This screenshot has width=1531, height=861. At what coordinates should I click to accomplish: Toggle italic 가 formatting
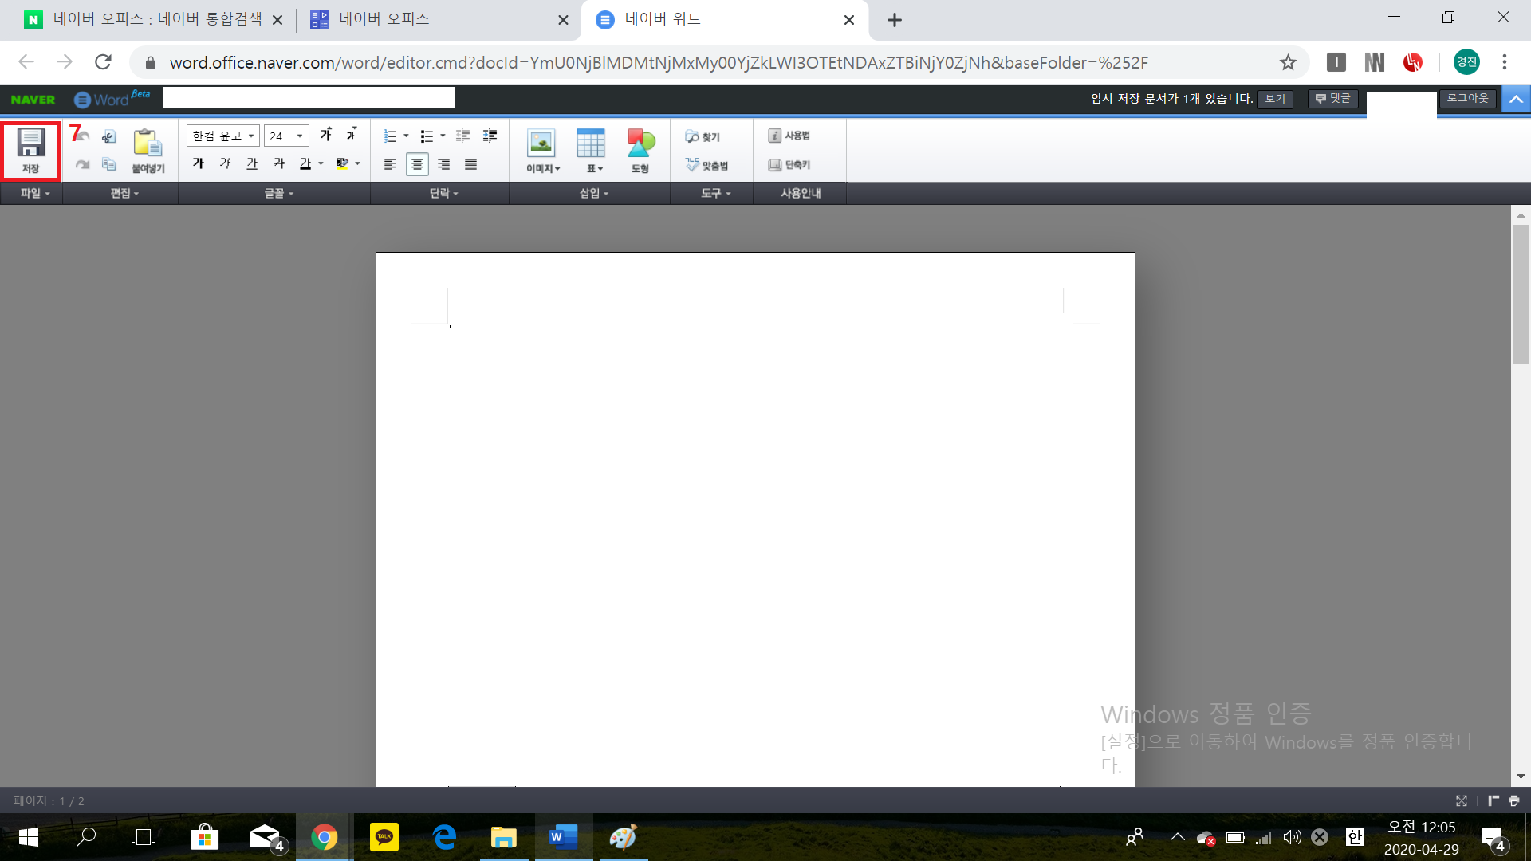(225, 163)
